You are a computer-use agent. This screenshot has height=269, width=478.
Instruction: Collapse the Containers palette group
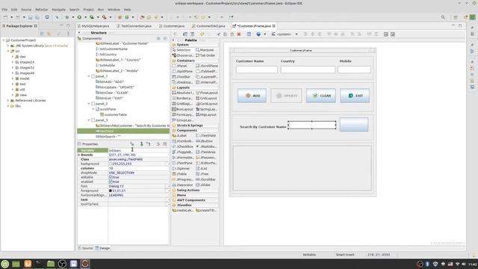click(x=195, y=61)
